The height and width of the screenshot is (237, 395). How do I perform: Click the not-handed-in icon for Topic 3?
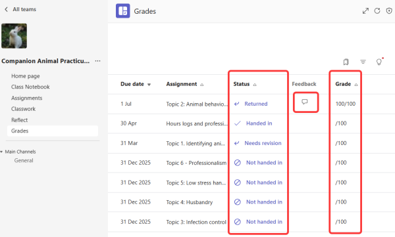click(237, 222)
